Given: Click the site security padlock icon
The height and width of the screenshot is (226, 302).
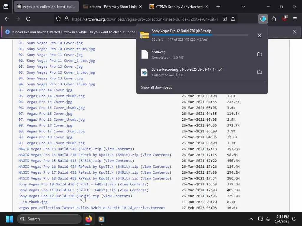Looking at the screenshot, I should [x=67, y=19].
